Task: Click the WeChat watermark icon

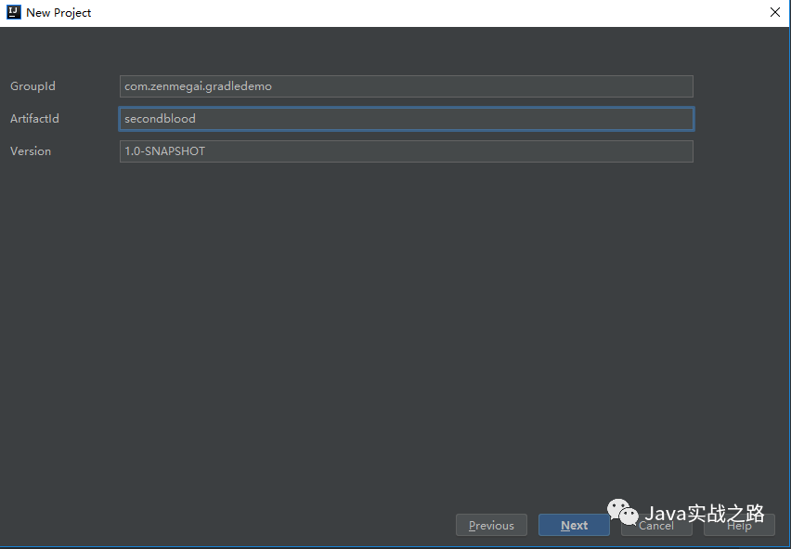Action: coord(621,511)
